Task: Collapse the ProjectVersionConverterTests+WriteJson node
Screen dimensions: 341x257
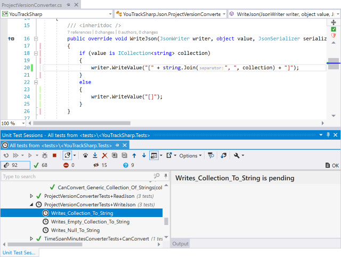Action: (x=32, y=205)
